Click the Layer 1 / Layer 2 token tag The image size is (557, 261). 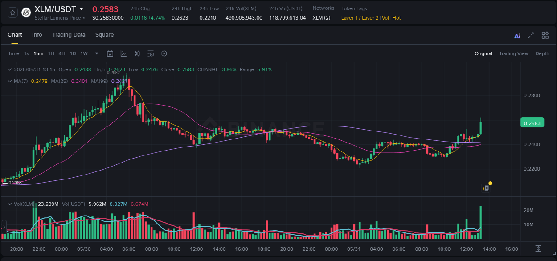360,18
